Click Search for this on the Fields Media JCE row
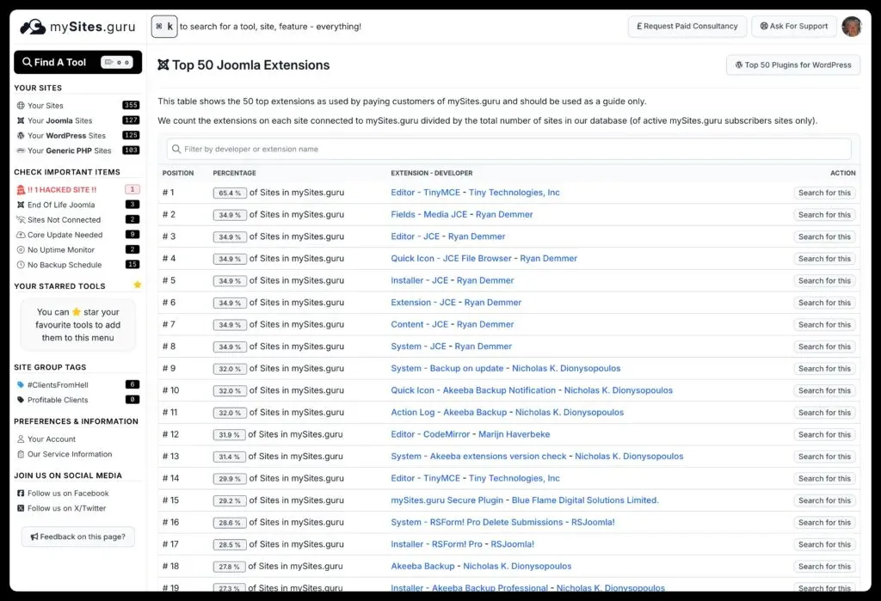The height and width of the screenshot is (601, 881). pyautogui.click(x=824, y=214)
